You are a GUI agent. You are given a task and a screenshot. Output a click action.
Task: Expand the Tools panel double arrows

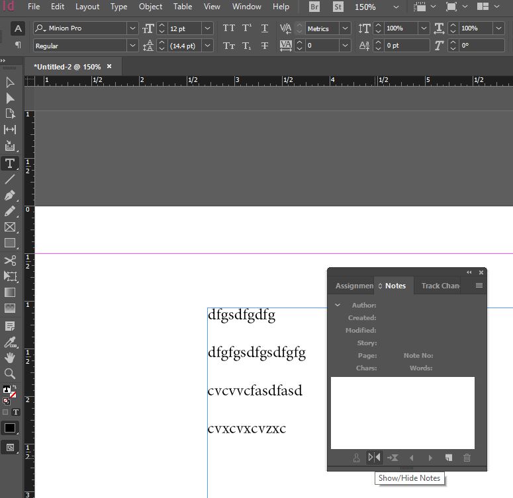3,60
